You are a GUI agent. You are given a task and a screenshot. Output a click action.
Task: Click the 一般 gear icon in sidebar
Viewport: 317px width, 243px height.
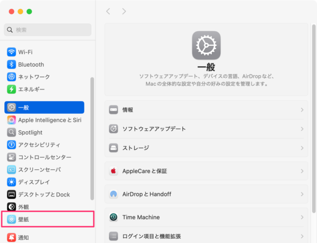pyautogui.click(x=11, y=107)
